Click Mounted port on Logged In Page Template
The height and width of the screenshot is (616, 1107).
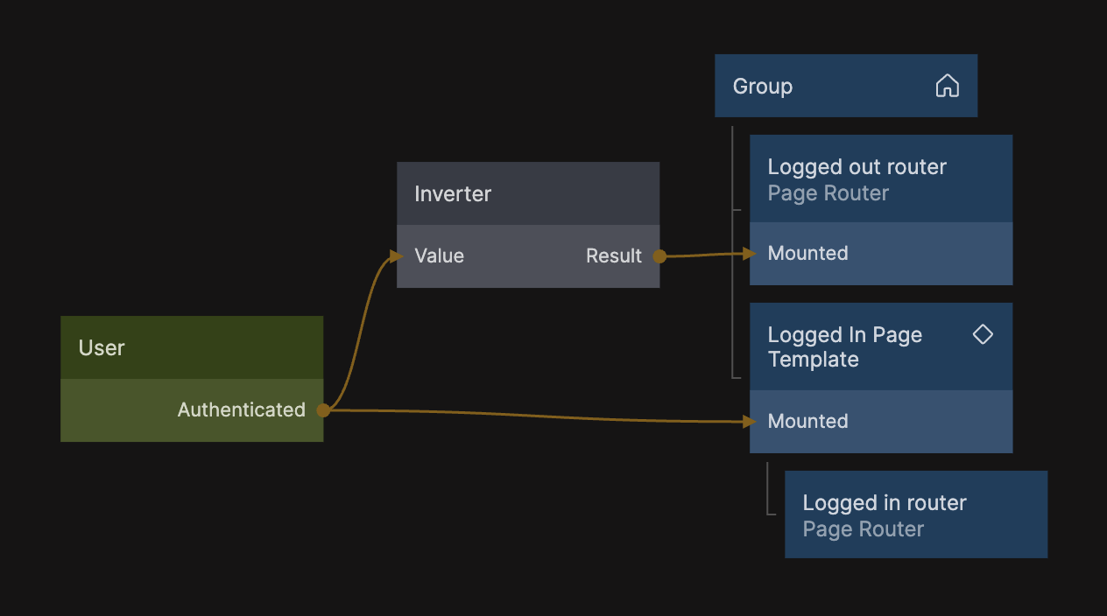(x=807, y=422)
